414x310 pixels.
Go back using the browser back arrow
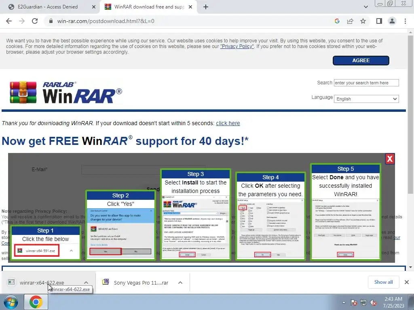point(9,21)
